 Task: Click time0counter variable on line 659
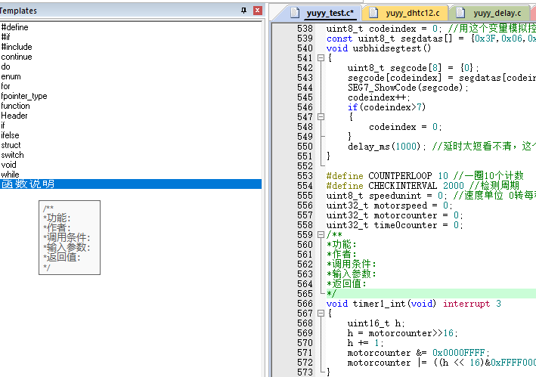pos(405,225)
